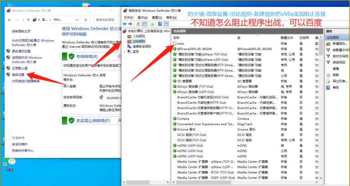Open the 文件(F) menu
The width and height of the screenshot is (350, 186).
(x=129, y=18)
